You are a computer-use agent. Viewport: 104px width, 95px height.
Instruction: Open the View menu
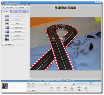tap(9, 5)
